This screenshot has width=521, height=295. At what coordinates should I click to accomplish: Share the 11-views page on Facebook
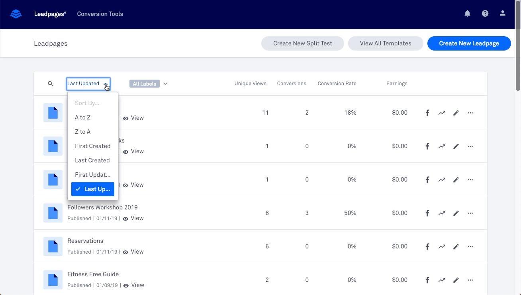427,113
